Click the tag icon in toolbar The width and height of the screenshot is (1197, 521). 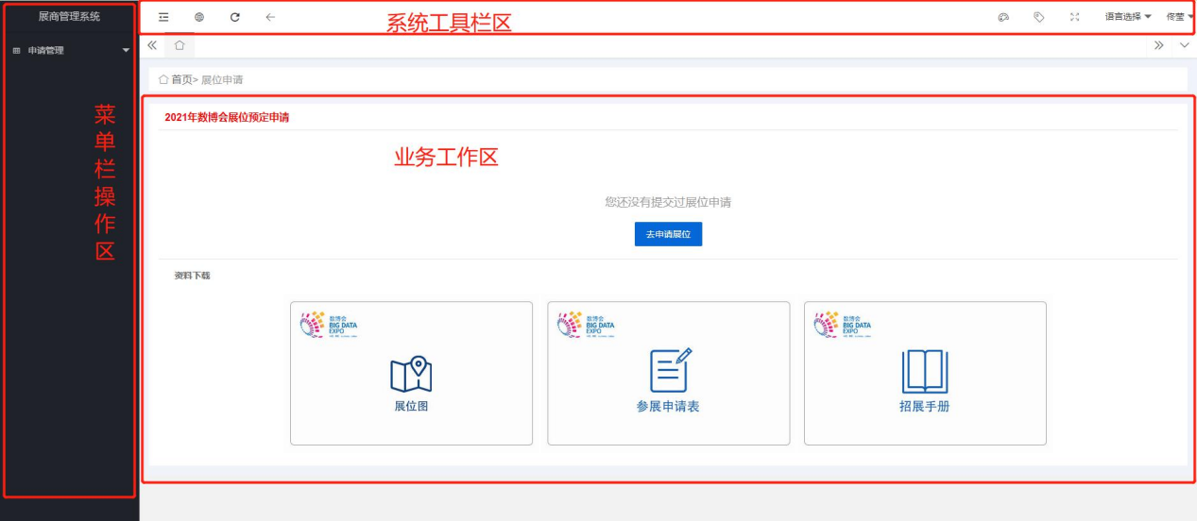pos(1039,17)
